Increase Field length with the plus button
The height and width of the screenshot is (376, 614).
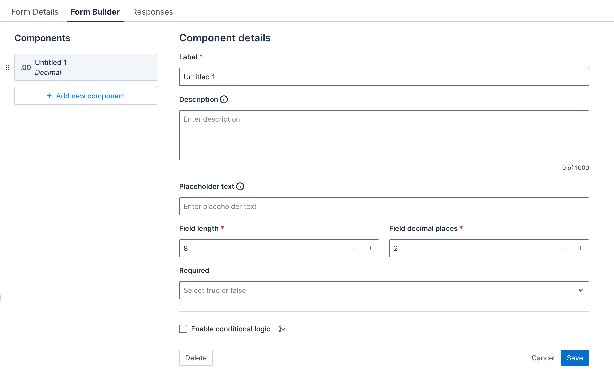pyautogui.click(x=370, y=248)
